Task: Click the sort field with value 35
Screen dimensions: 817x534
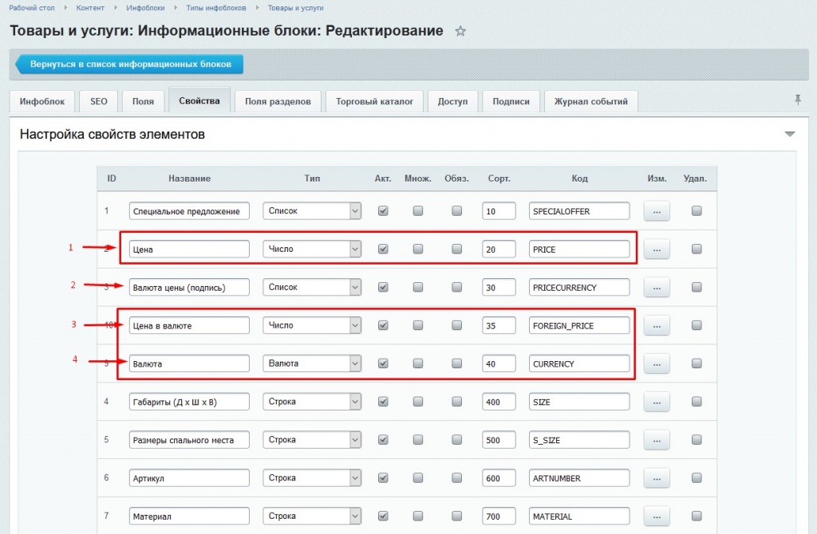Action: tap(499, 325)
